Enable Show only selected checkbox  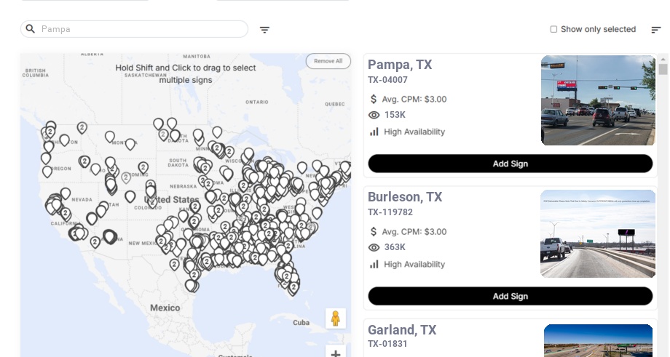(x=553, y=29)
